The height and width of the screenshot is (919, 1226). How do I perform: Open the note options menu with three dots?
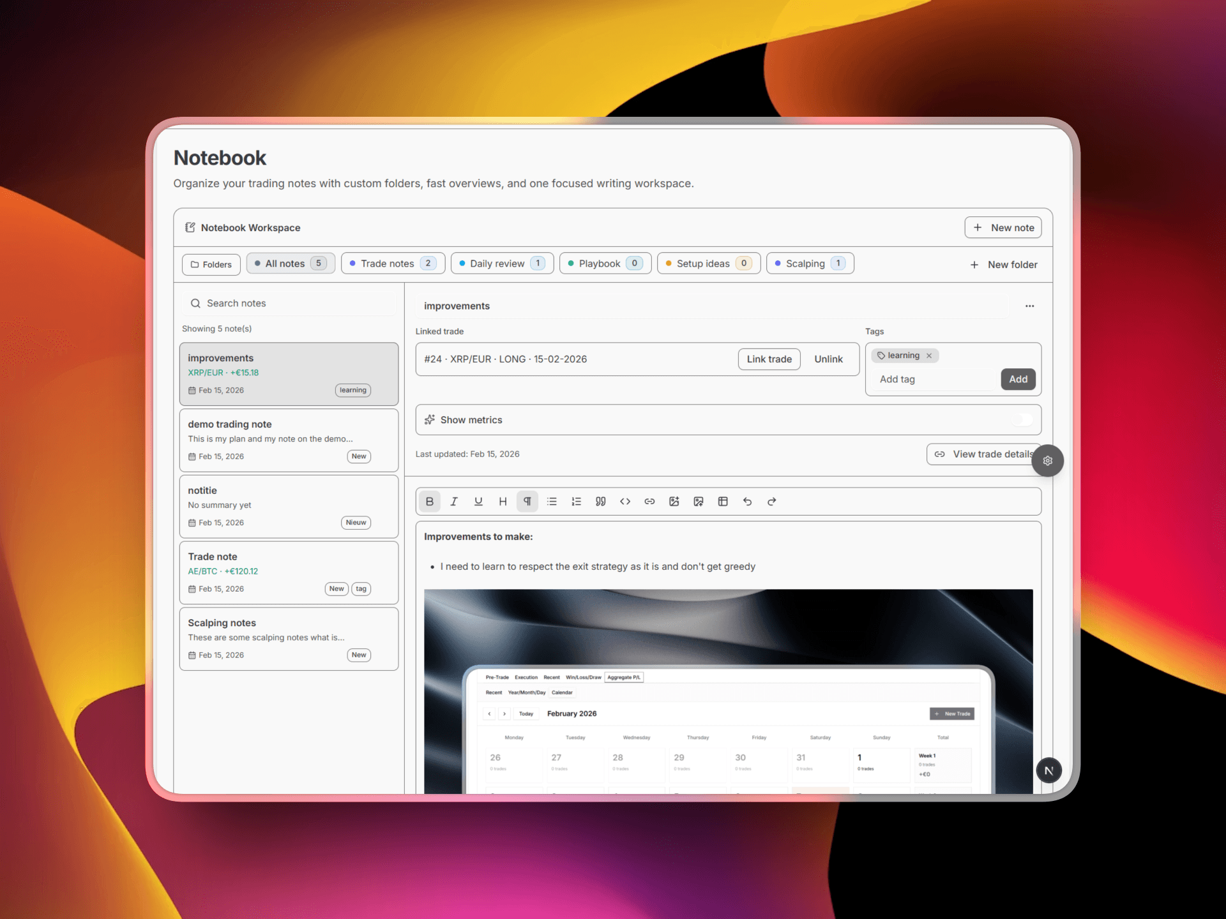pyautogui.click(x=1029, y=306)
